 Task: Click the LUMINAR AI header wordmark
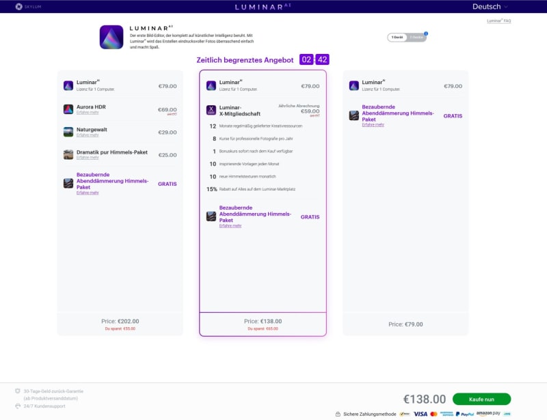263,7
